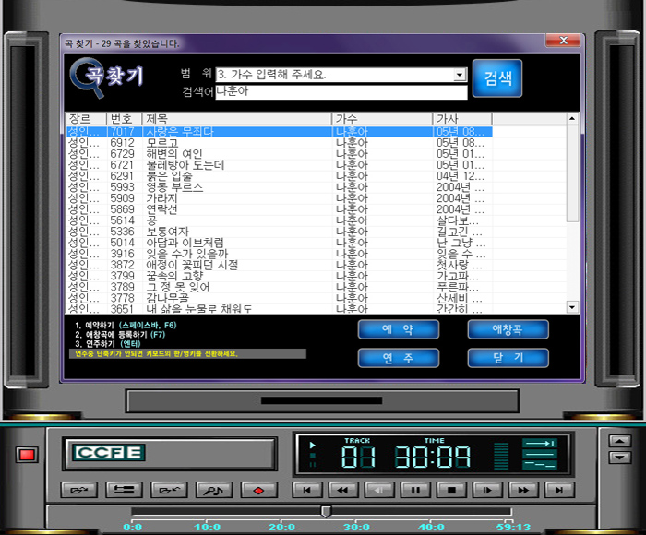Screen dimensions: 646x535
Task: Select the song row 감나무골
Action: tap(280, 299)
